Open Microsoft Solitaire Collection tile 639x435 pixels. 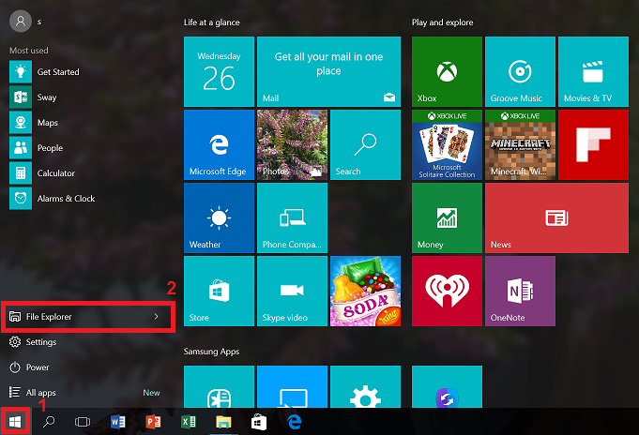click(447, 144)
